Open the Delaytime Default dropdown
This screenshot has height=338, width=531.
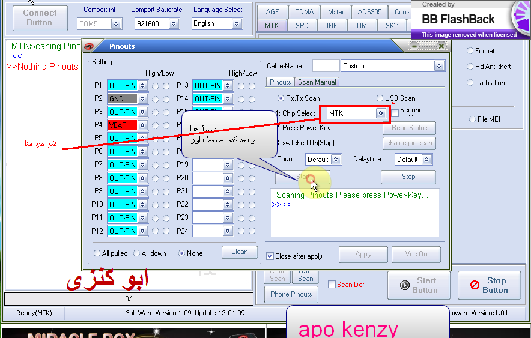pyautogui.click(x=426, y=160)
